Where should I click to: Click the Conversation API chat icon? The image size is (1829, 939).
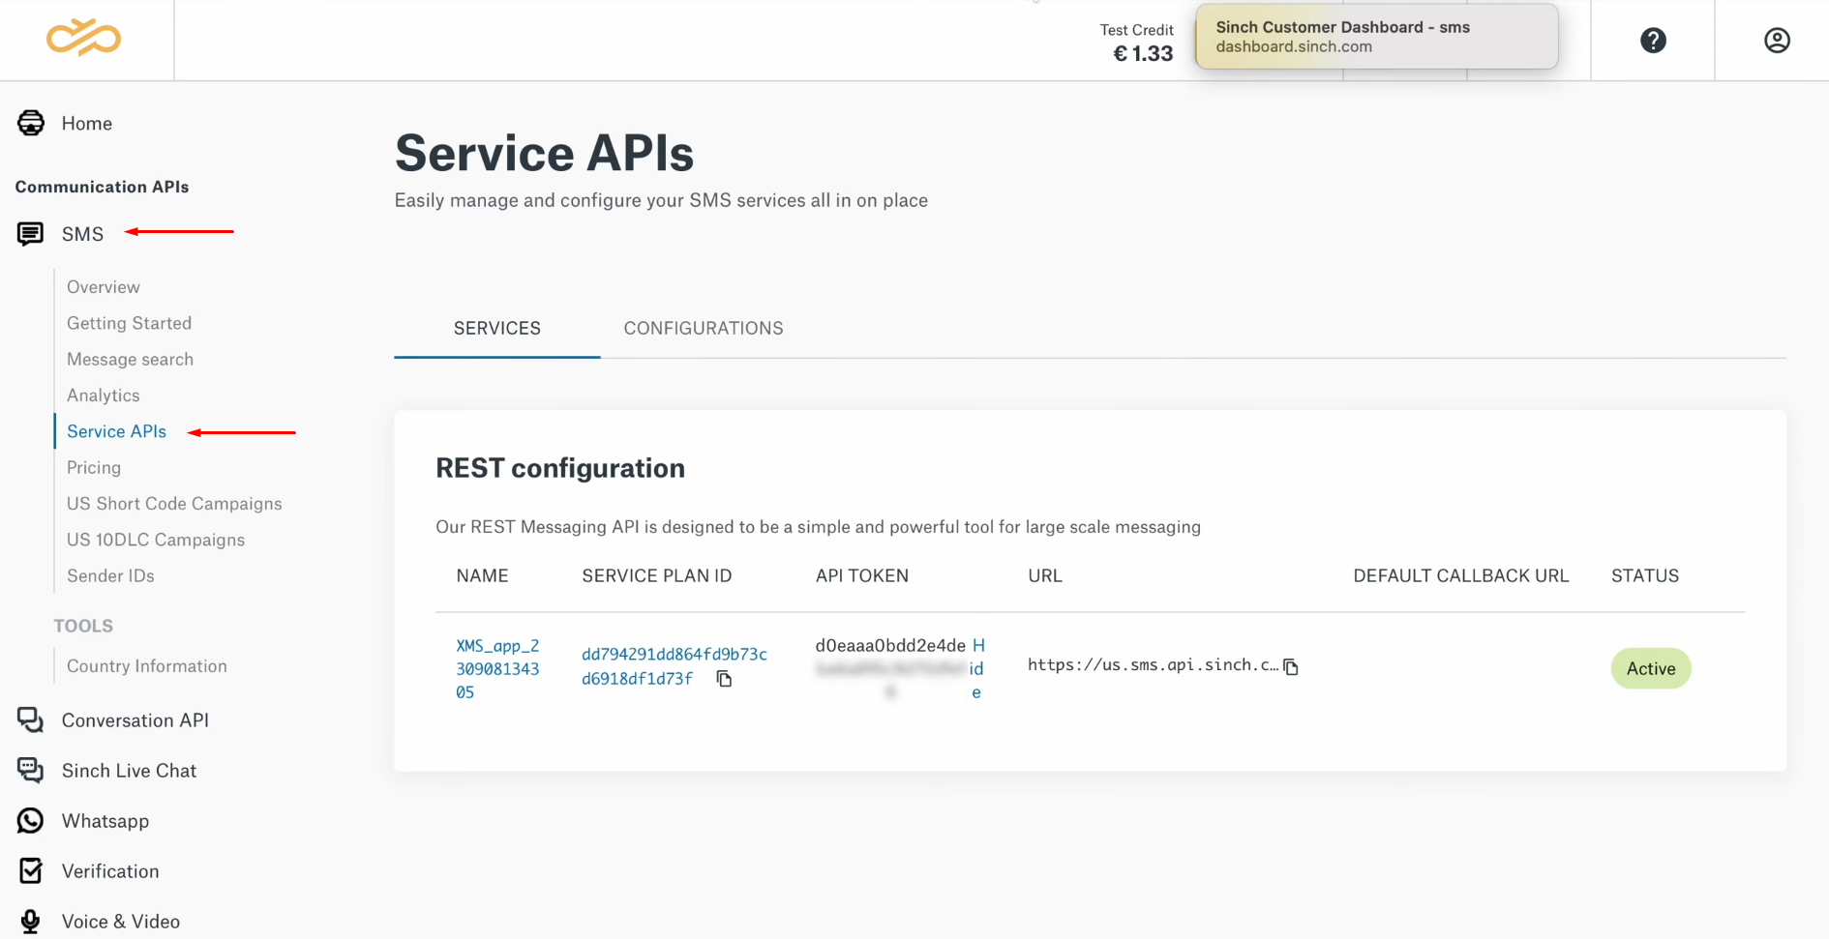[31, 719]
